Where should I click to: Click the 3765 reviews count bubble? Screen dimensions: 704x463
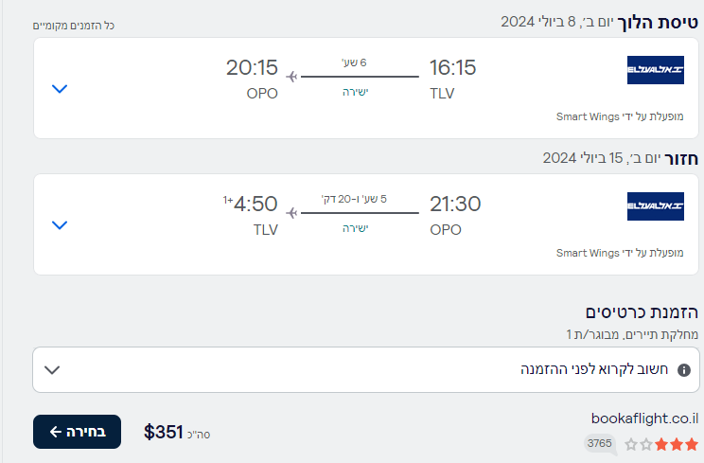click(599, 443)
